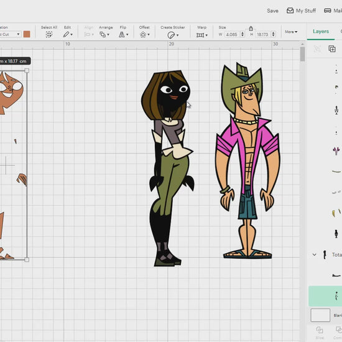The width and height of the screenshot is (342, 342).
Task: Toggle the size aspect ratio lock
Action: (x=251, y=29)
